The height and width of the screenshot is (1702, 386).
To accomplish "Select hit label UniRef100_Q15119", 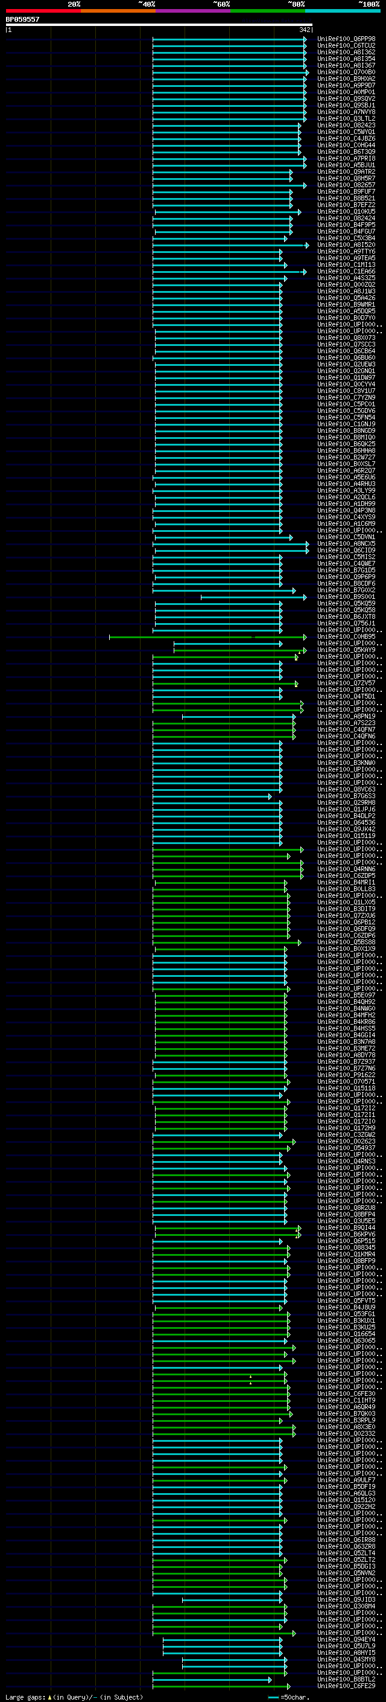I will (346, 836).
